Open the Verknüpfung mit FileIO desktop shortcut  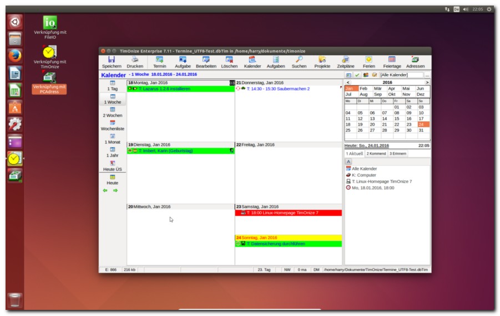point(50,27)
